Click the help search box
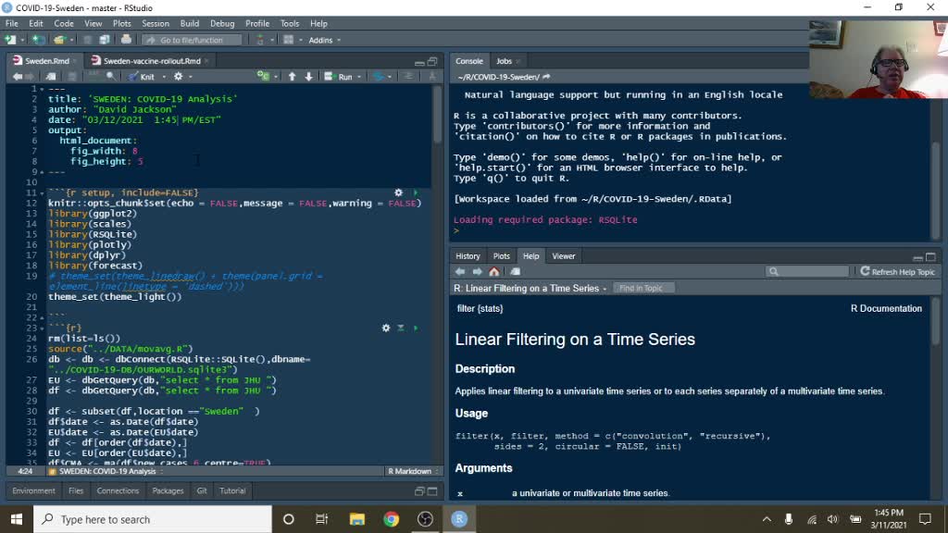 point(807,272)
